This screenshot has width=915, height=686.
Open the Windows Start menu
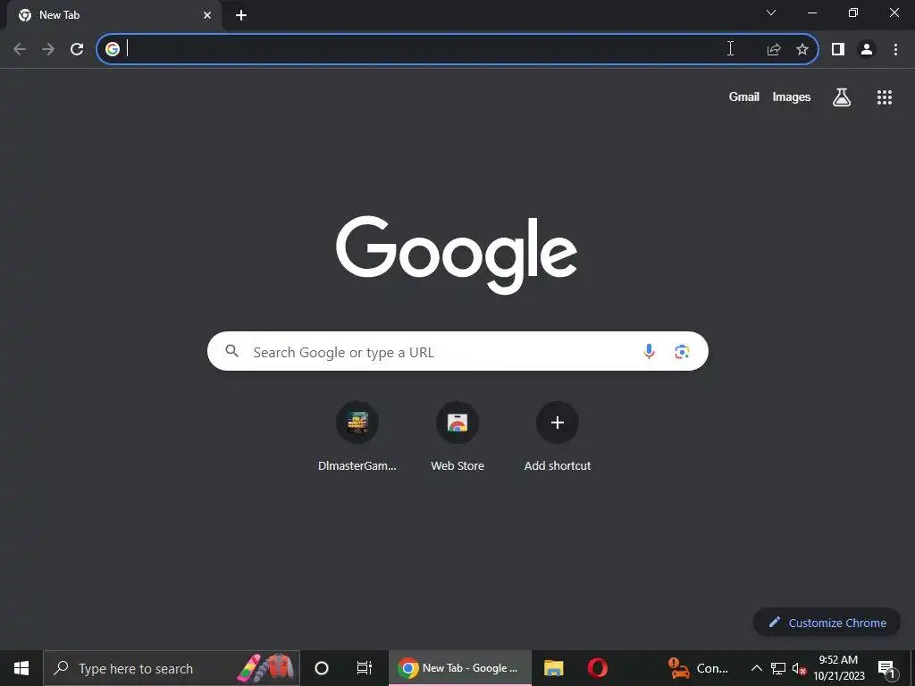click(21, 668)
